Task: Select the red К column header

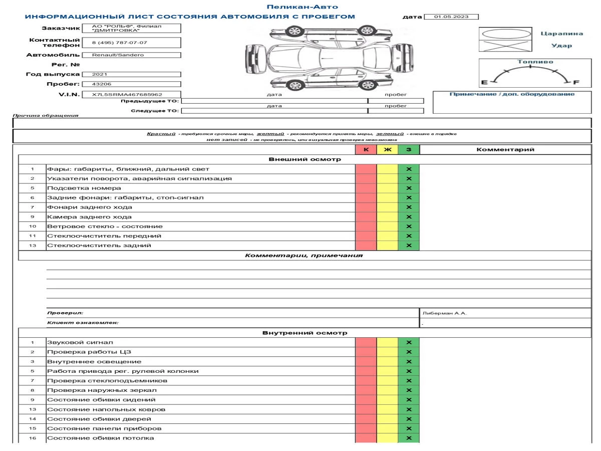Action: pos(366,149)
